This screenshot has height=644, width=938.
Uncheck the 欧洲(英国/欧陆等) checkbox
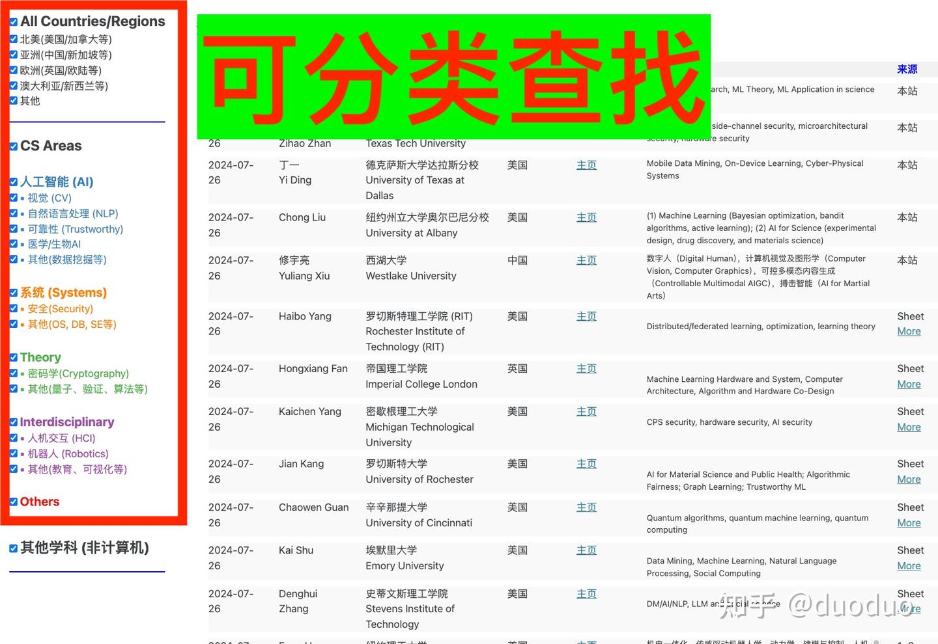(13, 70)
